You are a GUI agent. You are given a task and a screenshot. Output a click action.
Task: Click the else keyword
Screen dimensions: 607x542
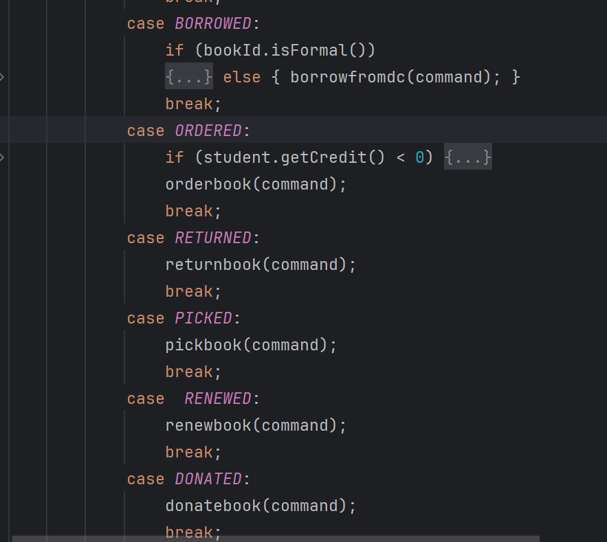(242, 77)
